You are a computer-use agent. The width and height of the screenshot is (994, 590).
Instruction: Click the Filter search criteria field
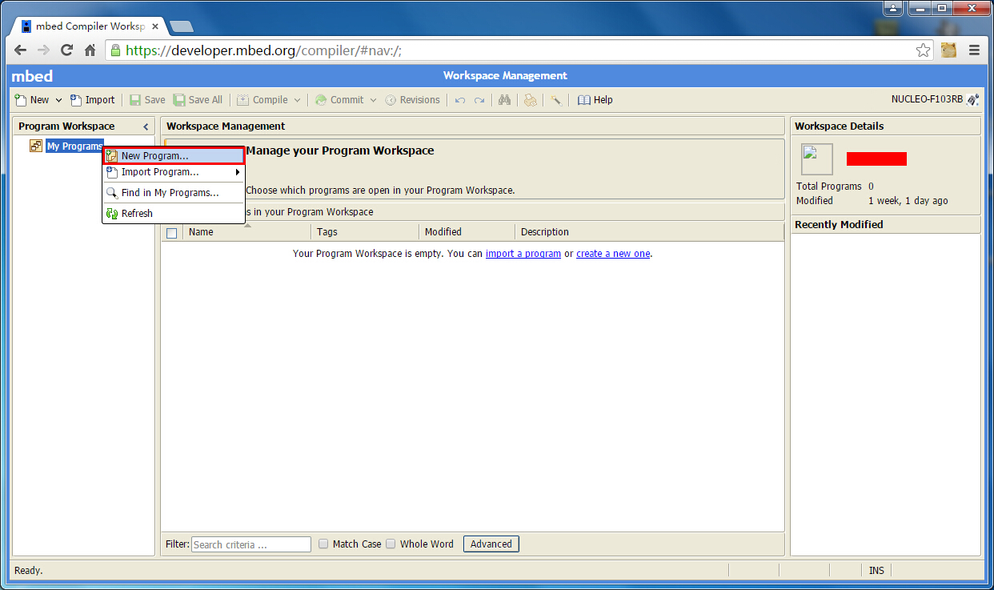(x=251, y=544)
